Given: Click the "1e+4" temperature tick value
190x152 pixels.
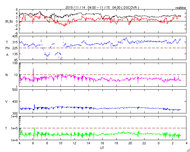Looking at the screenshot, I should (15, 140).
